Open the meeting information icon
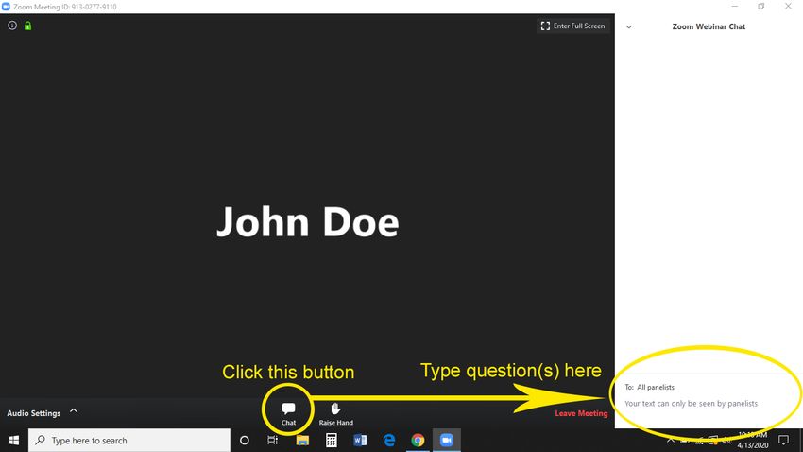803x452 pixels. coord(12,26)
